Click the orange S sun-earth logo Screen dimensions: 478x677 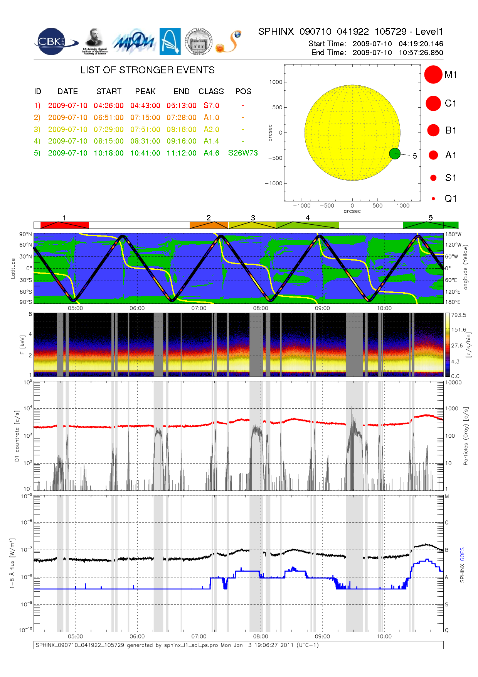click(x=229, y=42)
